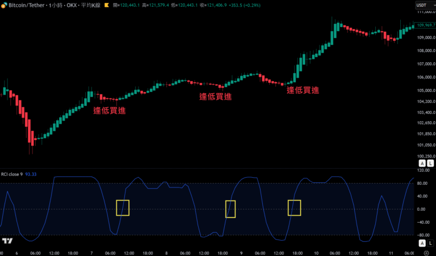Select the middle yellow rectangle on RCI pane
Viewport: 436px width, 256px height.
point(230,209)
